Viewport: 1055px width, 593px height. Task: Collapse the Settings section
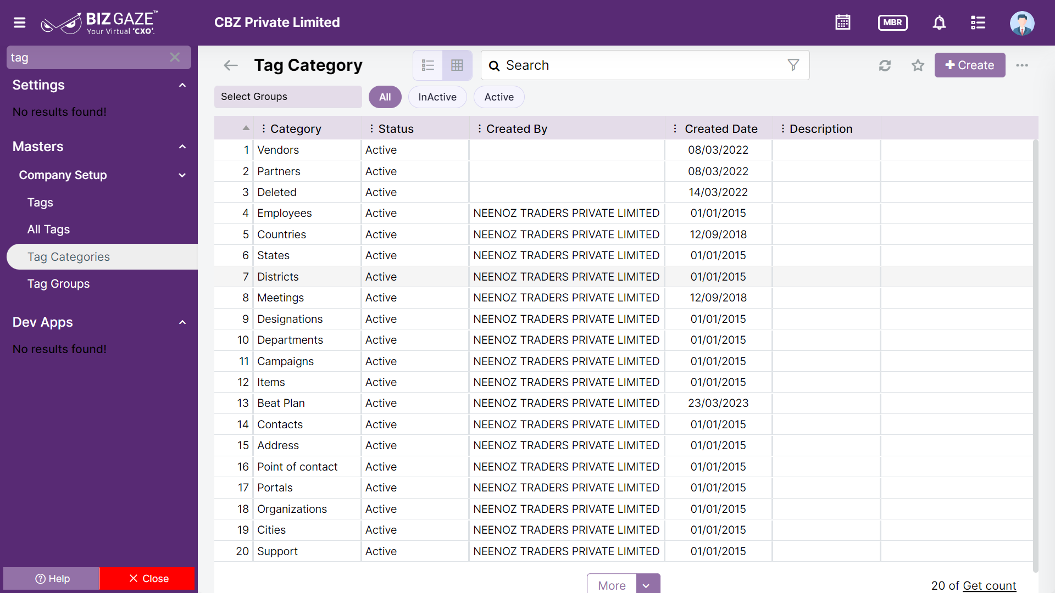[182, 85]
